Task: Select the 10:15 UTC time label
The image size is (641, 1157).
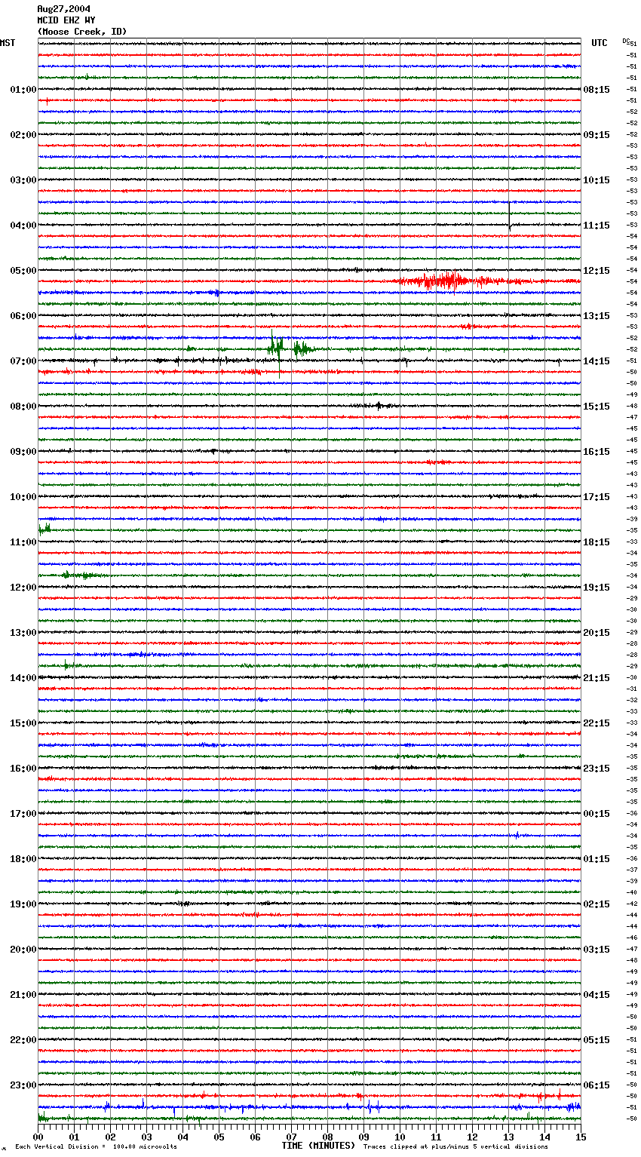Action: pyautogui.click(x=597, y=180)
